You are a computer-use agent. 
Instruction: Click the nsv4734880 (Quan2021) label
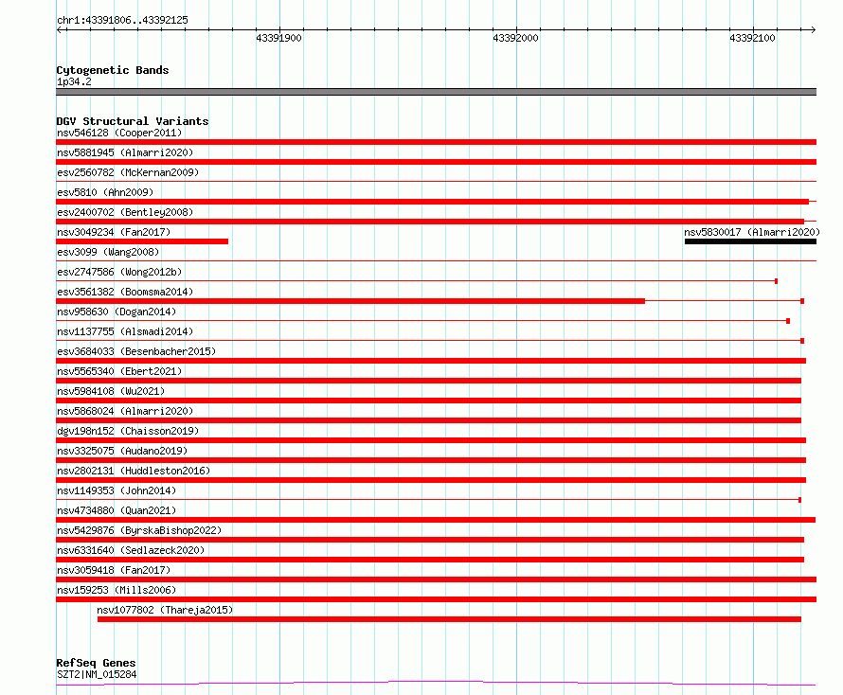pos(117,510)
